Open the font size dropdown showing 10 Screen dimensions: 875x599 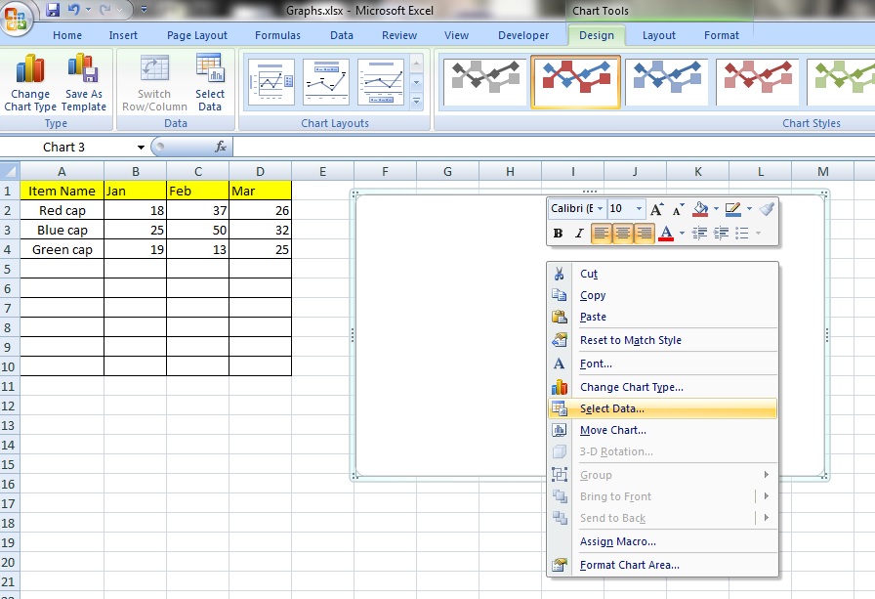640,209
